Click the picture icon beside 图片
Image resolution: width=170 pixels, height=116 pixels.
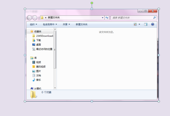[34, 71]
